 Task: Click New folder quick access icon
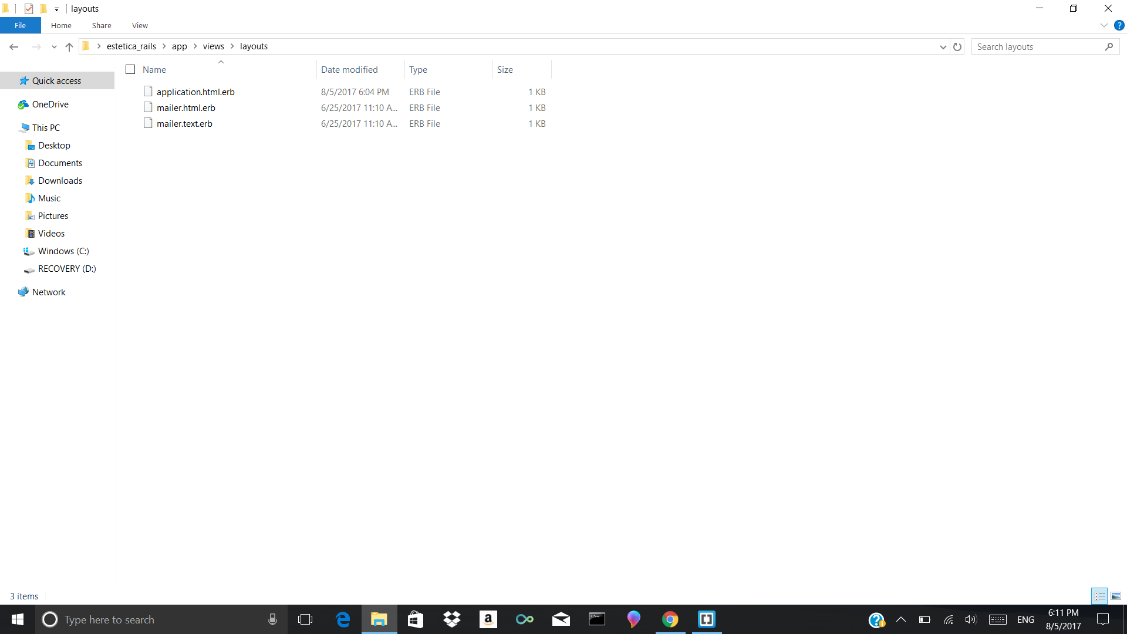pyautogui.click(x=43, y=9)
